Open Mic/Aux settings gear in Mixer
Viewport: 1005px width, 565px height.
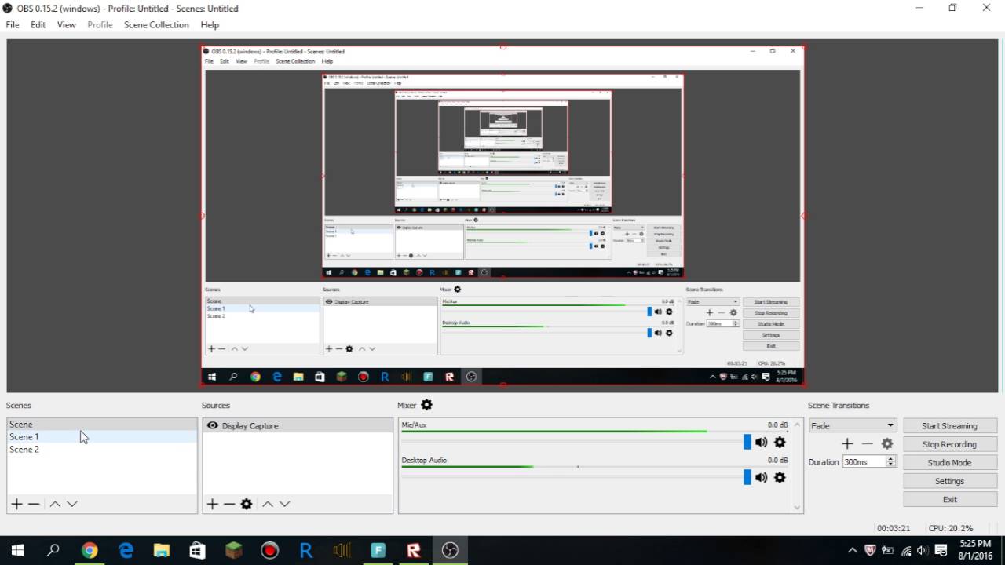780,442
